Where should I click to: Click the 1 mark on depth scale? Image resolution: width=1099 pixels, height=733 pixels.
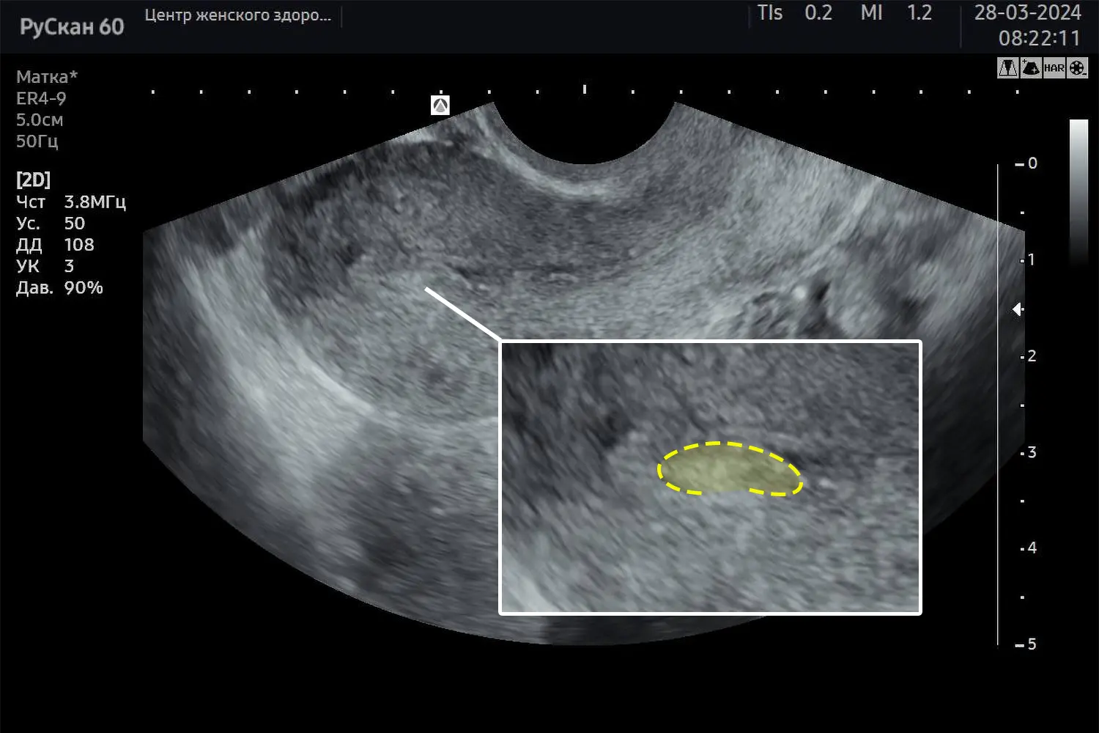1029,259
